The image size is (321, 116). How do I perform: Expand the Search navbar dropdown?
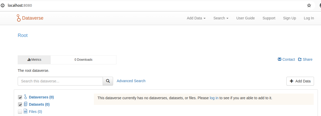pos(221,18)
